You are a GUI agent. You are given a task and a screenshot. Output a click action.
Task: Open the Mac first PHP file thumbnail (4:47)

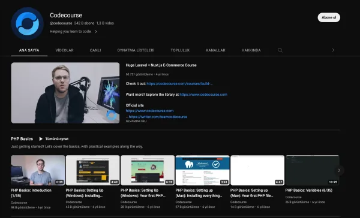[257, 170]
